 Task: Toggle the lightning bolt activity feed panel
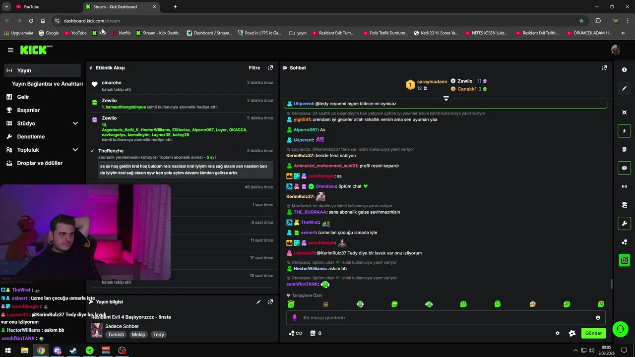point(624,131)
